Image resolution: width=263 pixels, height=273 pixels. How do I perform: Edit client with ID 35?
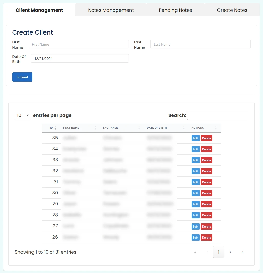pyautogui.click(x=195, y=138)
